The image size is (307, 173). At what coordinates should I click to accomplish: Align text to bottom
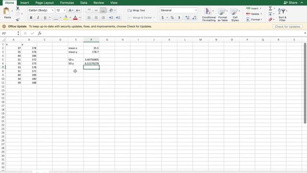point(103,10)
